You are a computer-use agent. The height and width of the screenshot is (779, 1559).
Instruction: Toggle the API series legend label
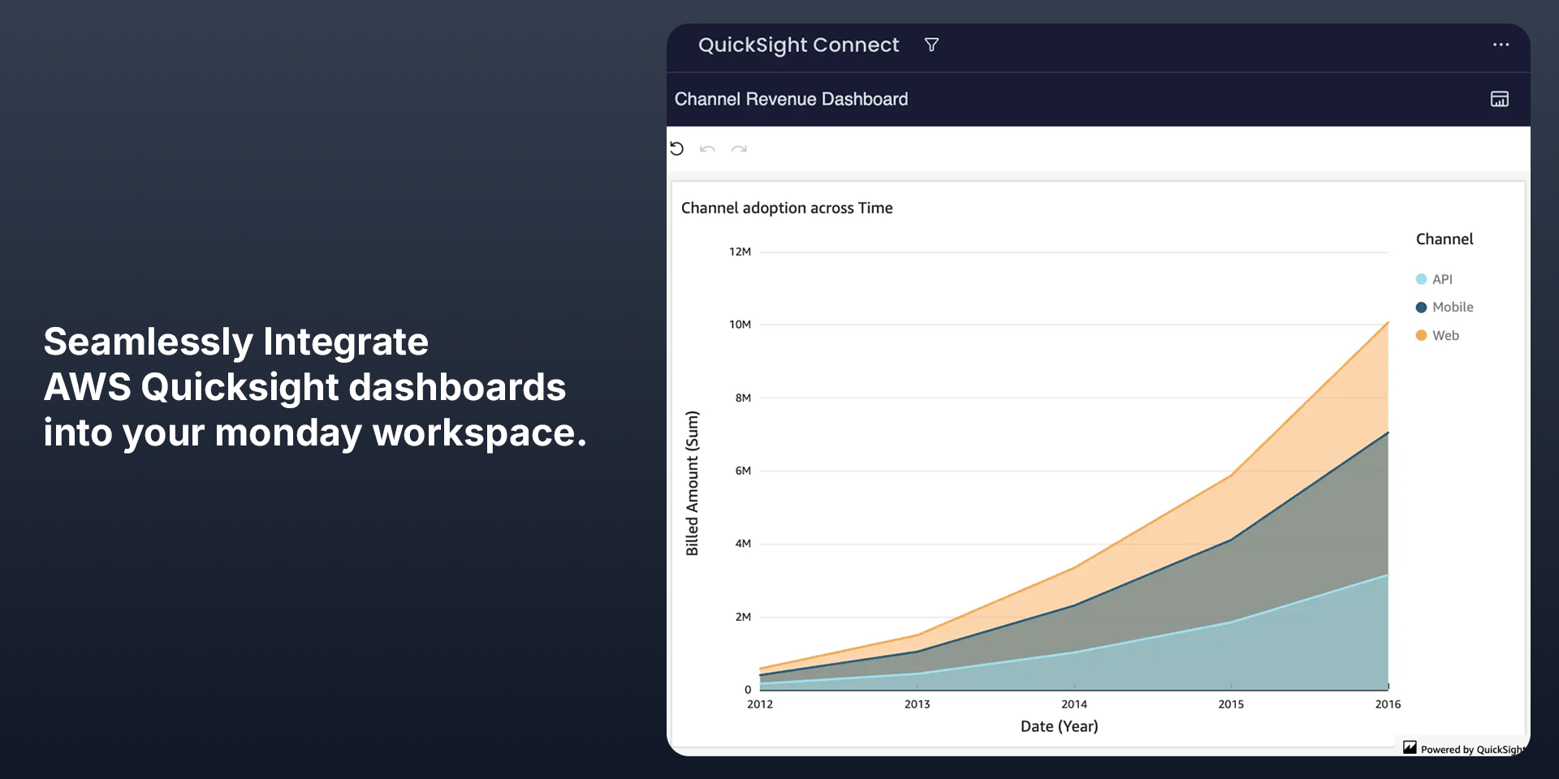coord(1442,279)
